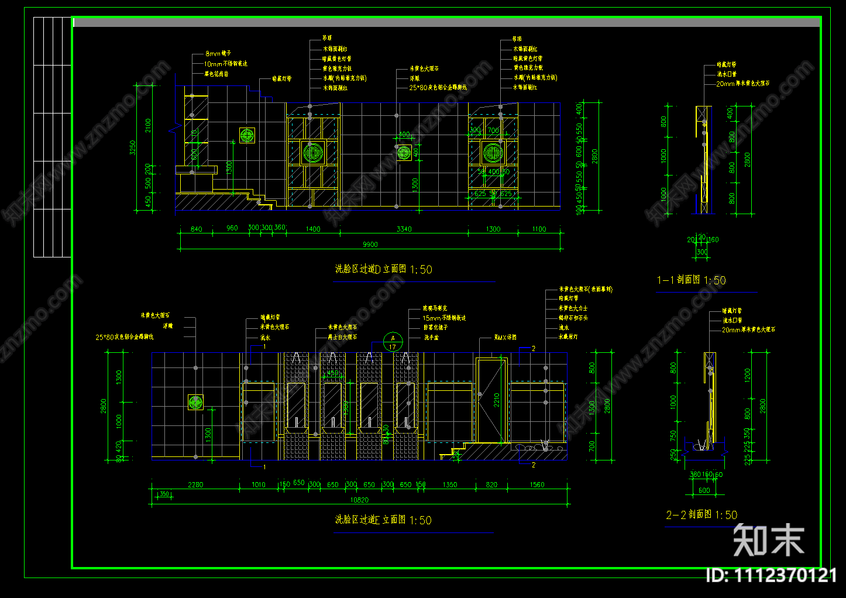Click the 2100 vertical dimension text
Screen dimensions: 846x598
pos(148,125)
